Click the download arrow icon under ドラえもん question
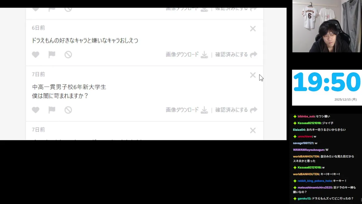Viewport: 362px width, 204px height. (x=204, y=55)
